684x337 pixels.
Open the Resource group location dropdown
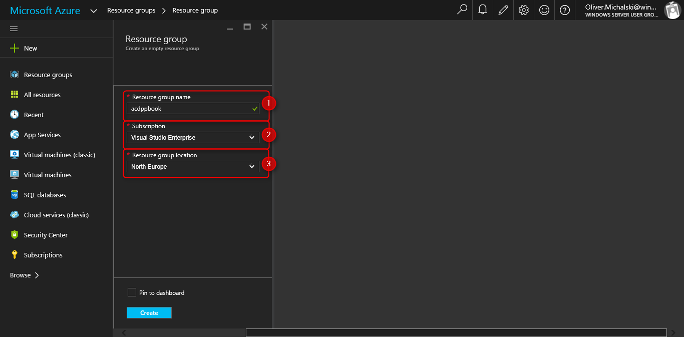(193, 167)
